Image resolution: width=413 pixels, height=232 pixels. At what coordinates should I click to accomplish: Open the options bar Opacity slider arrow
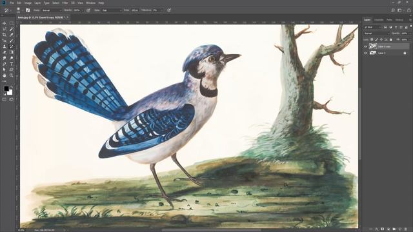[x=83, y=10]
